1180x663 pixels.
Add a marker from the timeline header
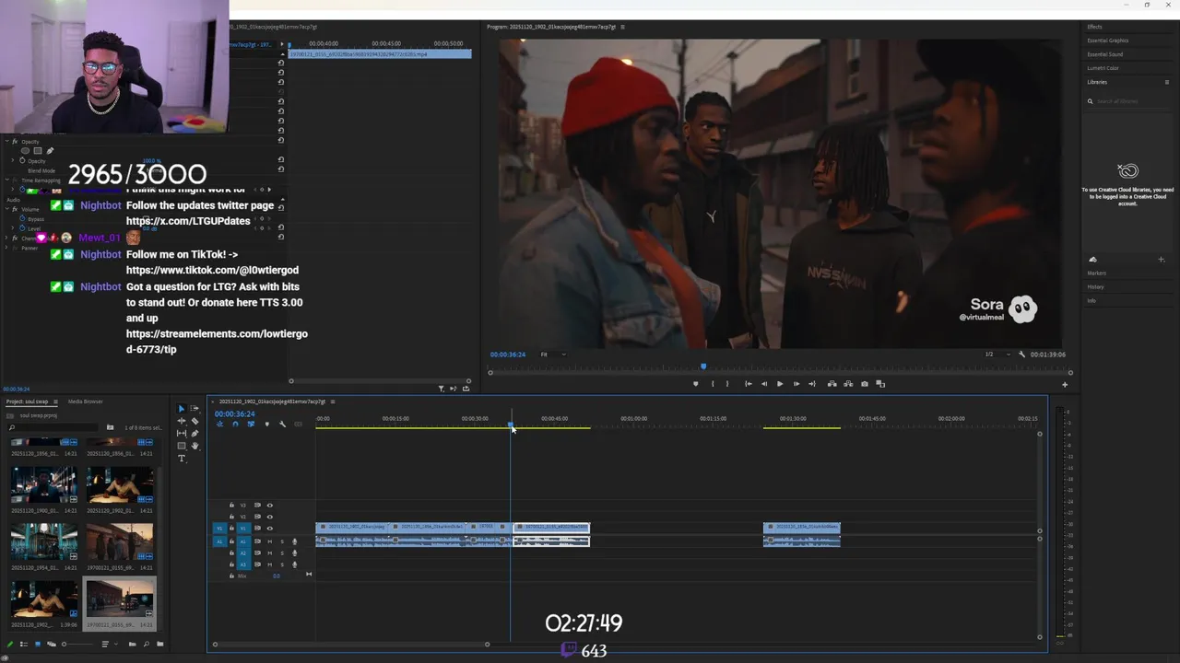267,424
